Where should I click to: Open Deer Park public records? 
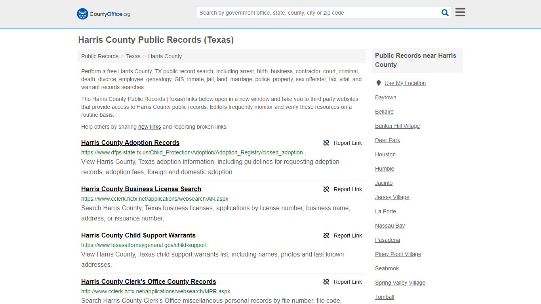[x=387, y=140]
